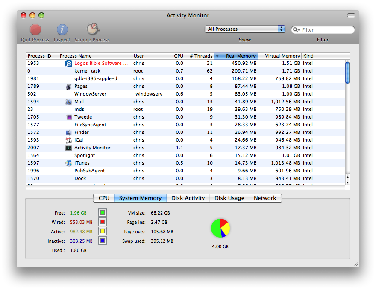Click the 2.47 GB page ins value

click(159, 222)
